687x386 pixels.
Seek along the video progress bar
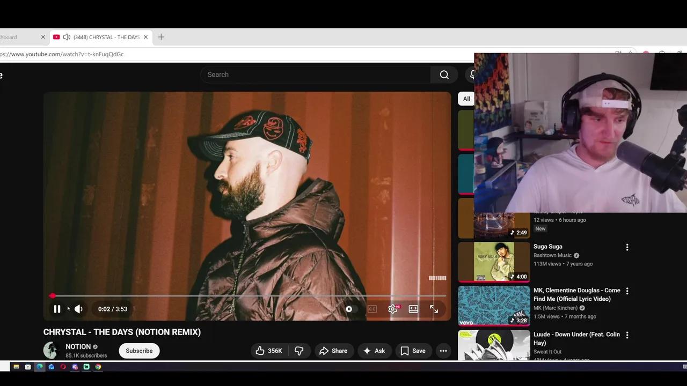(x=247, y=295)
